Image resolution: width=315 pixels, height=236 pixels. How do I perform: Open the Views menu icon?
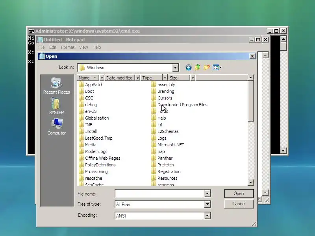217,67
